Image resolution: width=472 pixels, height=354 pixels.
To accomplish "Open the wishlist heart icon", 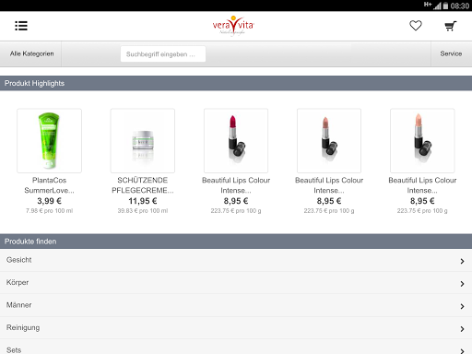I will (416, 26).
